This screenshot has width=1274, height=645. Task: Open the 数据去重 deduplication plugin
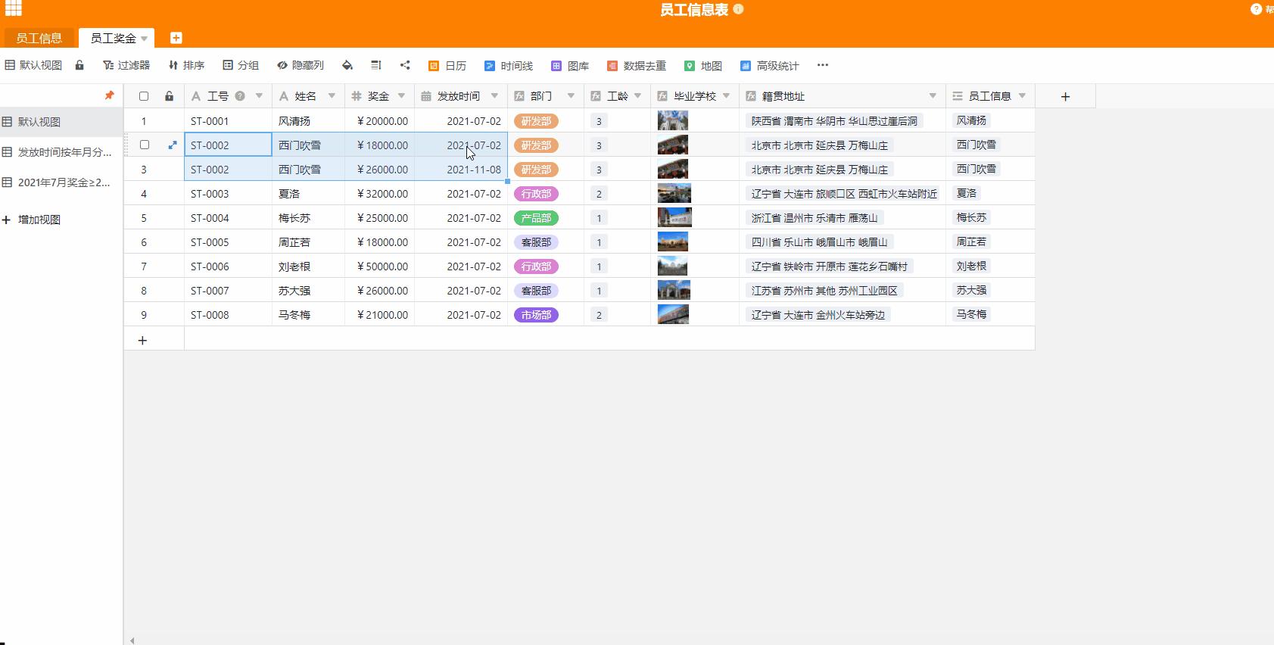coord(637,66)
